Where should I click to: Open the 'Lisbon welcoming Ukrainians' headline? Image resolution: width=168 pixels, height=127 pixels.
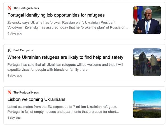[36, 99]
